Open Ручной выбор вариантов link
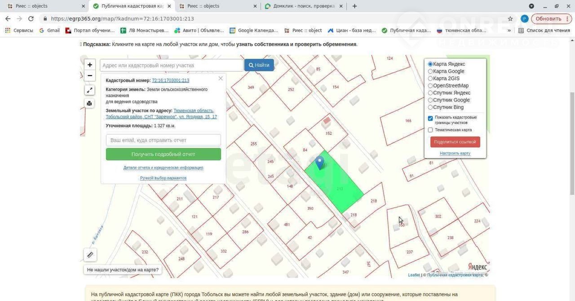 [163, 178]
